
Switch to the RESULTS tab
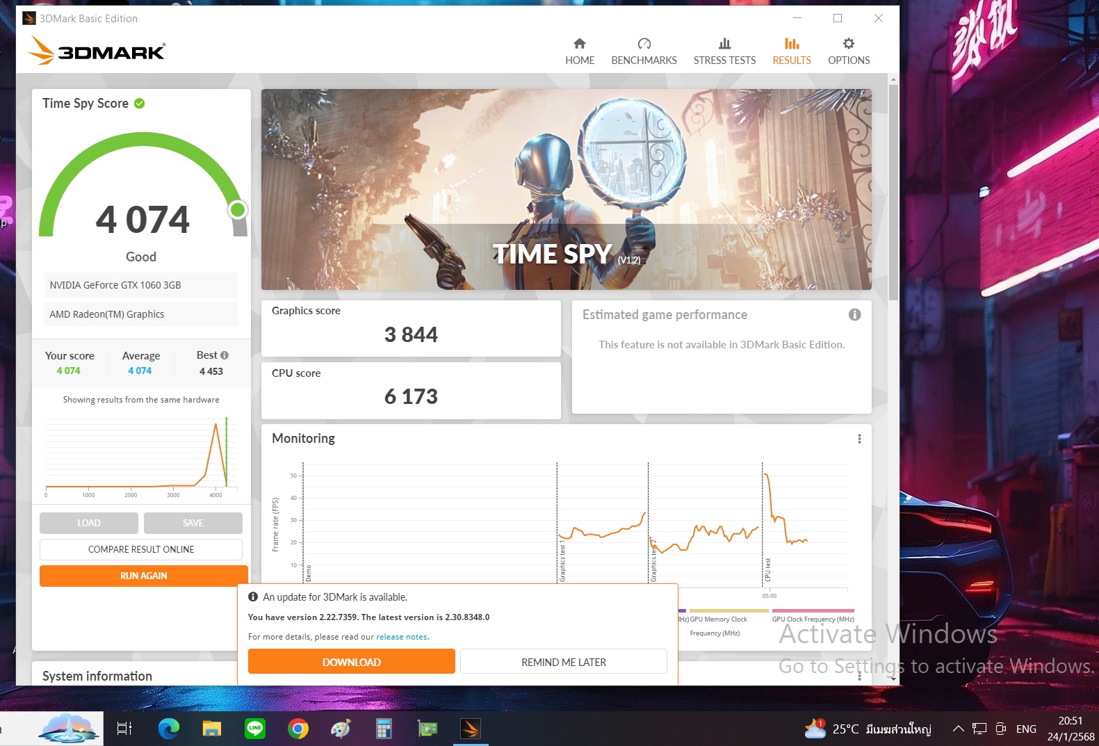pos(791,51)
